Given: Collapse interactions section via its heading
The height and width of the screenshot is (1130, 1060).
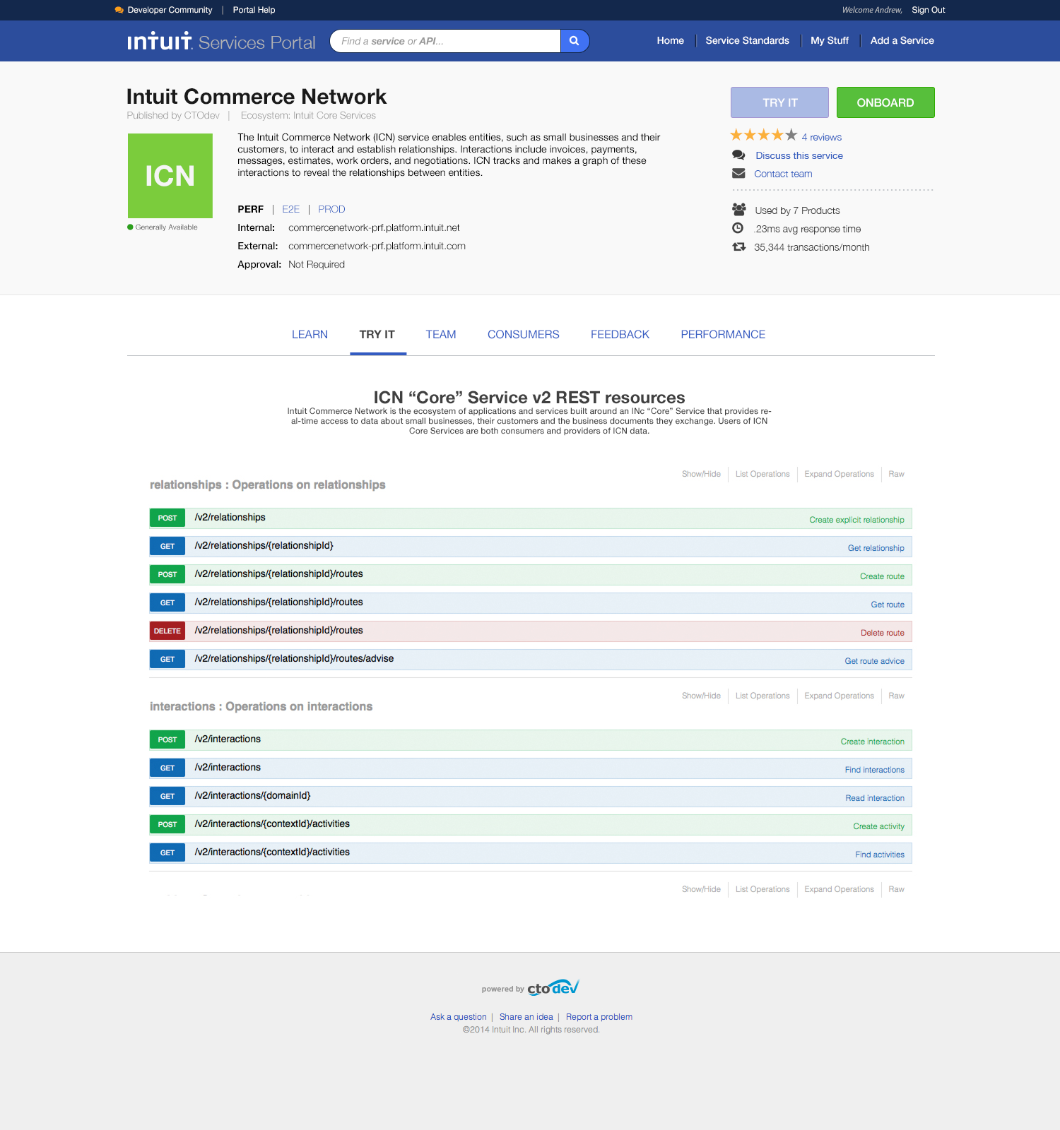Looking at the screenshot, I should click(261, 706).
